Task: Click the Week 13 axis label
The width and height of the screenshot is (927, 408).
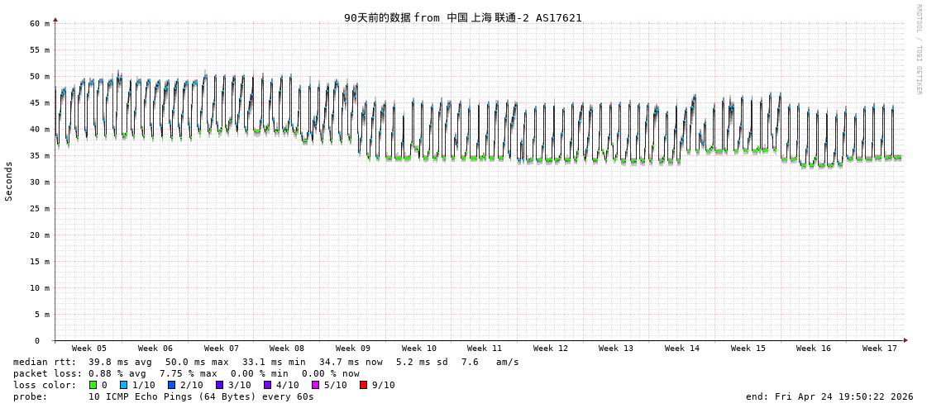Action: [616, 349]
